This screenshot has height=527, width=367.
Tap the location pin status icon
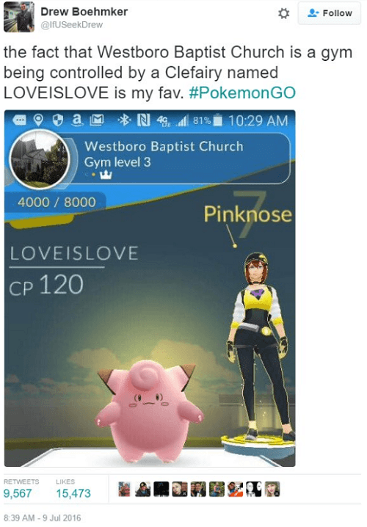tap(39, 120)
